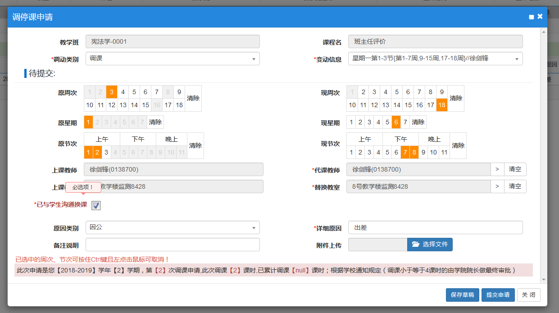
Task: Click 清空 beside 代课教师 field
Action: (515, 169)
